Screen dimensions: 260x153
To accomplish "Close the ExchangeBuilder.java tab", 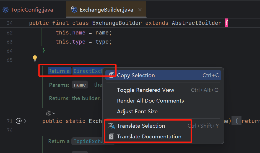I will point(140,10).
